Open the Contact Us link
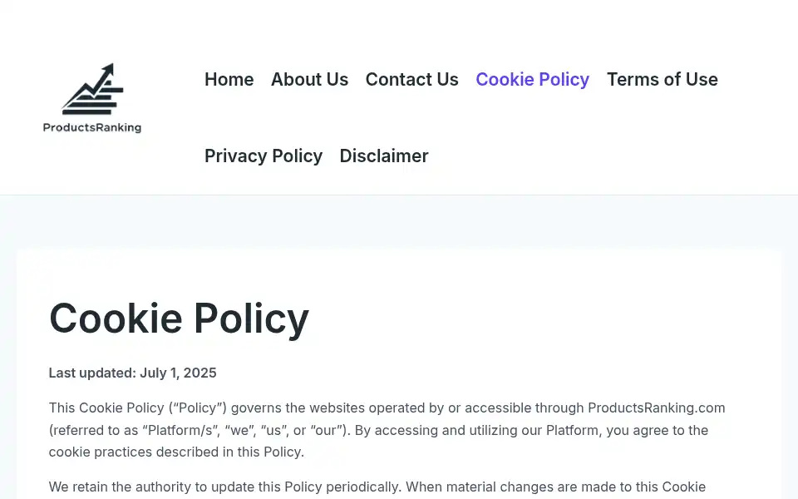This screenshot has width=798, height=499. (x=411, y=80)
